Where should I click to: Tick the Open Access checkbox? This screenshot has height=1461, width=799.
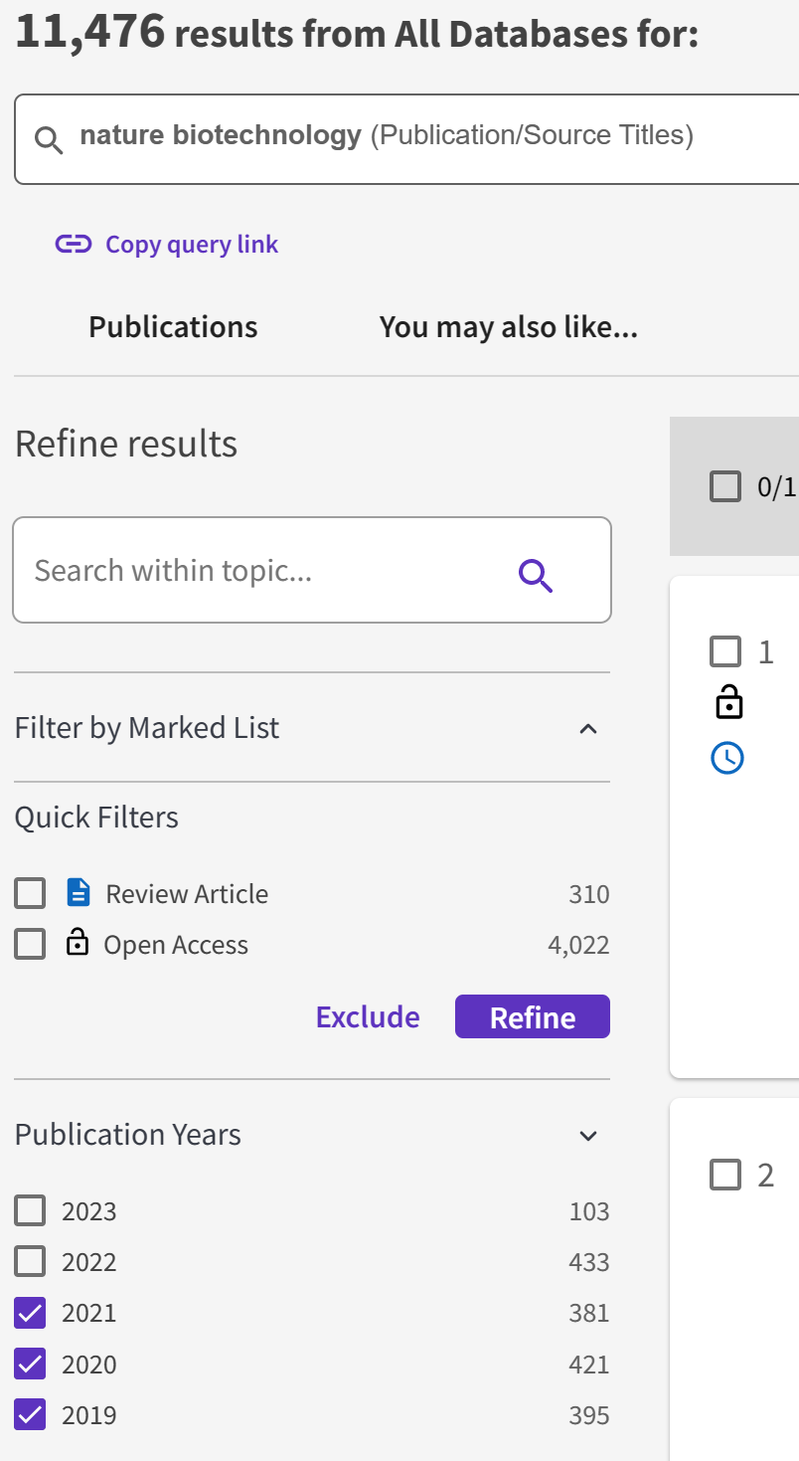[30, 944]
